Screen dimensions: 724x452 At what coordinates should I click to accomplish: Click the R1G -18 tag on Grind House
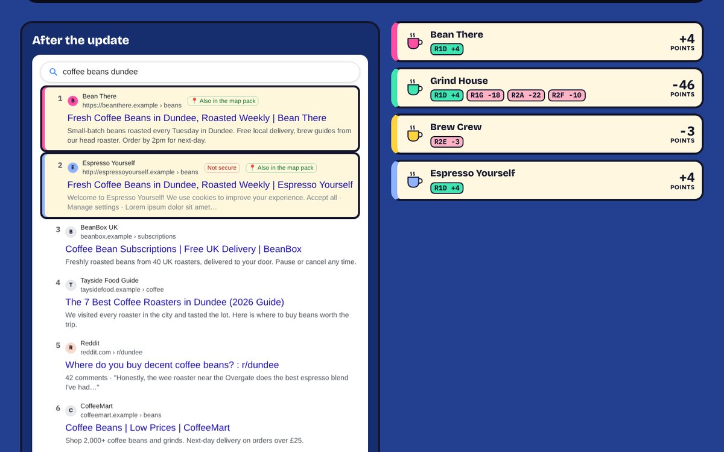click(485, 95)
